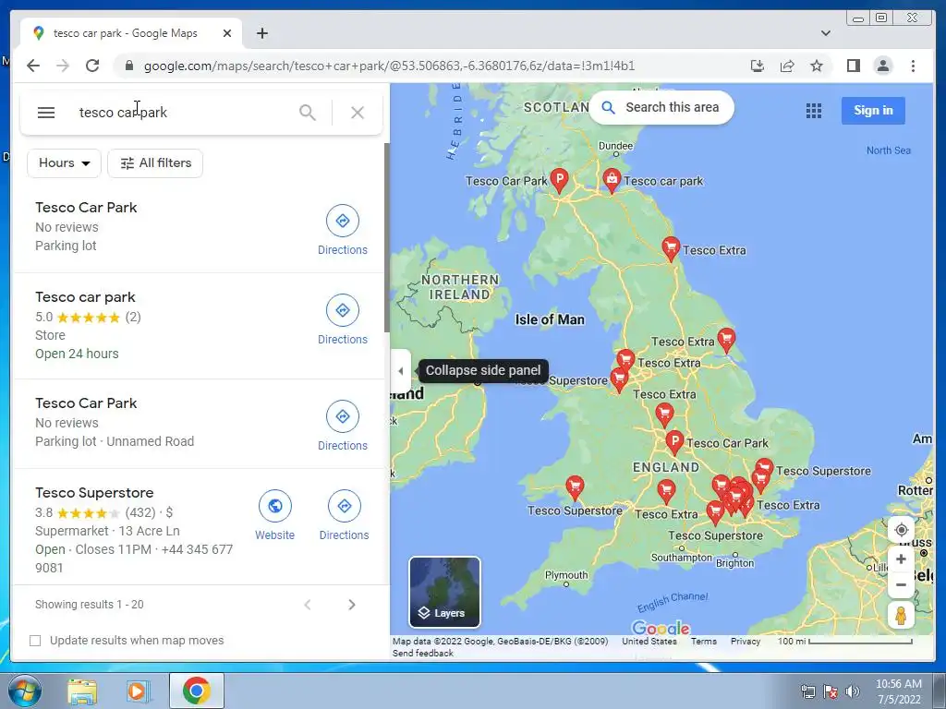Click the results panel scrollbar
946x709 pixels.
click(387, 237)
